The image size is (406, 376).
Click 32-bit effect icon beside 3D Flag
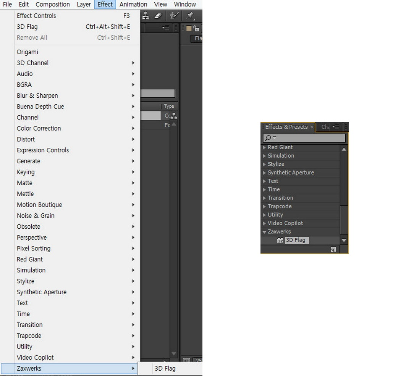point(280,240)
